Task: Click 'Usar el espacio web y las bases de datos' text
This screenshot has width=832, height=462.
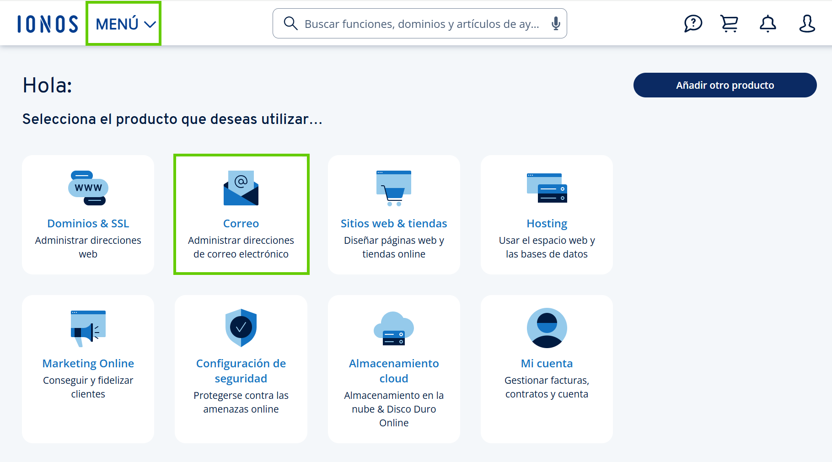Action: pyautogui.click(x=547, y=247)
